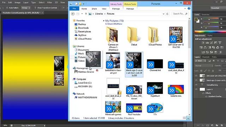Hide the black-ops-2-cover-art layer
Image resolution: width=226 pixels, height=127 pixels.
point(196,80)
